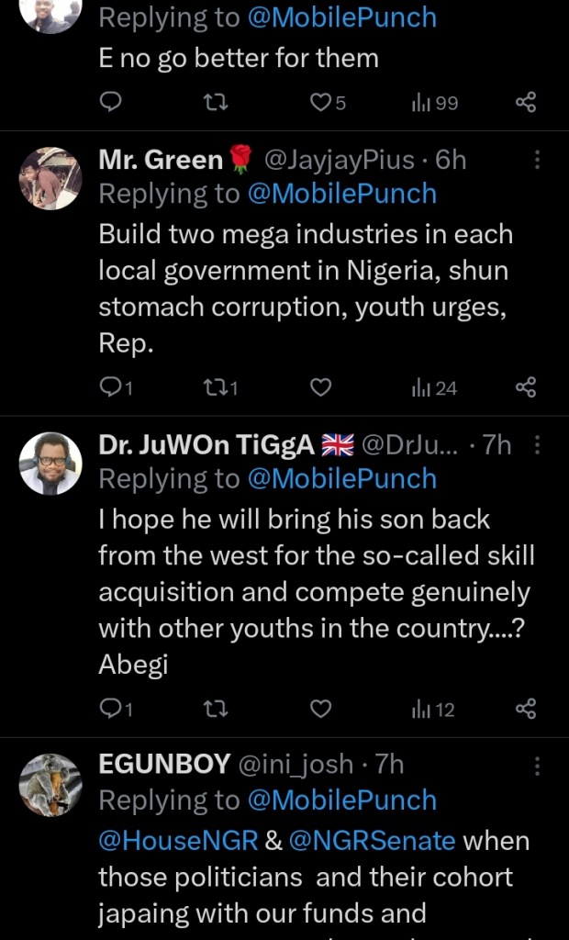This screenshot has width=569, height=940.
Task: Open Dr. JuWOn TiGgA's profile avatar
Action: pyautogui.click(x=50, y=464)
